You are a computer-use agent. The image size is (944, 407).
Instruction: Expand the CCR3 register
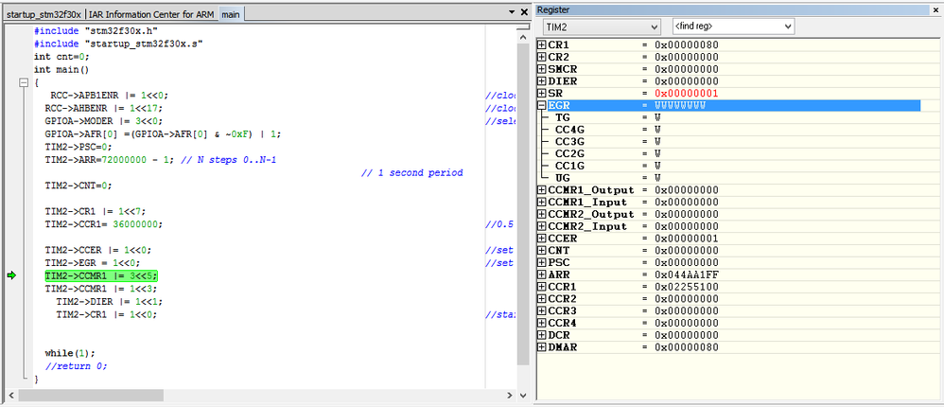point(542,310)
